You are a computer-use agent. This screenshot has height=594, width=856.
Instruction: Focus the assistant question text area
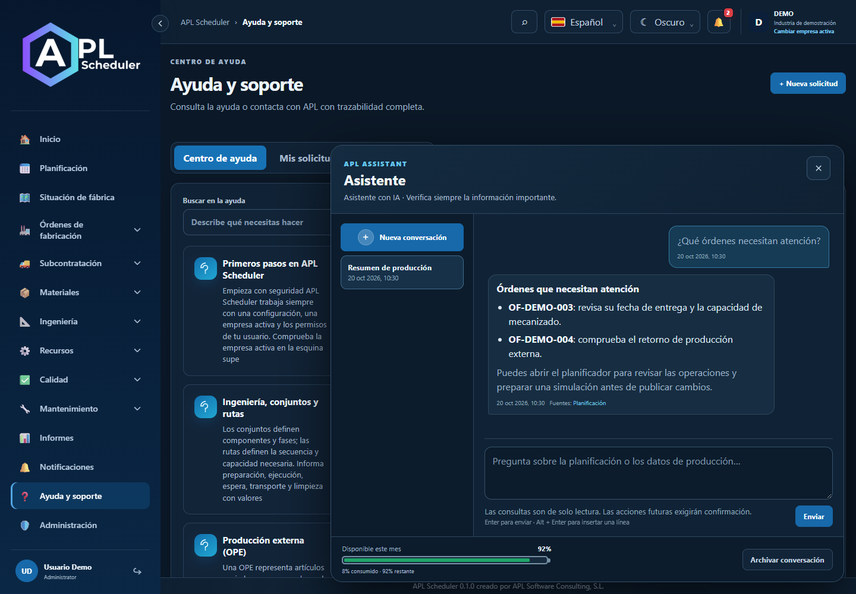[x=658, y=473]
